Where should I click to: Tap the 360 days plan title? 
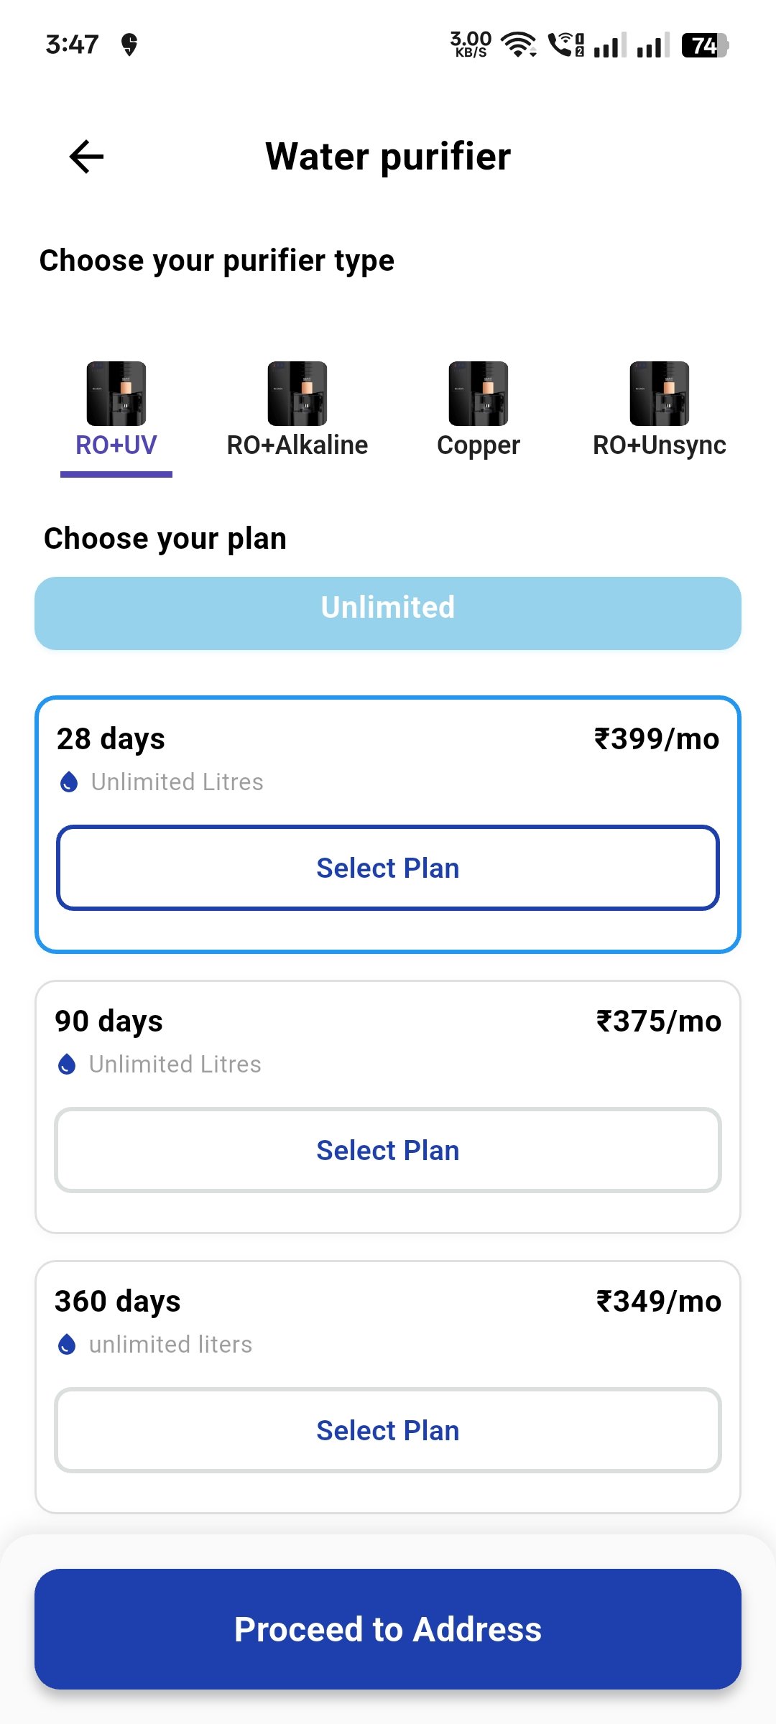pyautogui.click(x=118, y=1302)
